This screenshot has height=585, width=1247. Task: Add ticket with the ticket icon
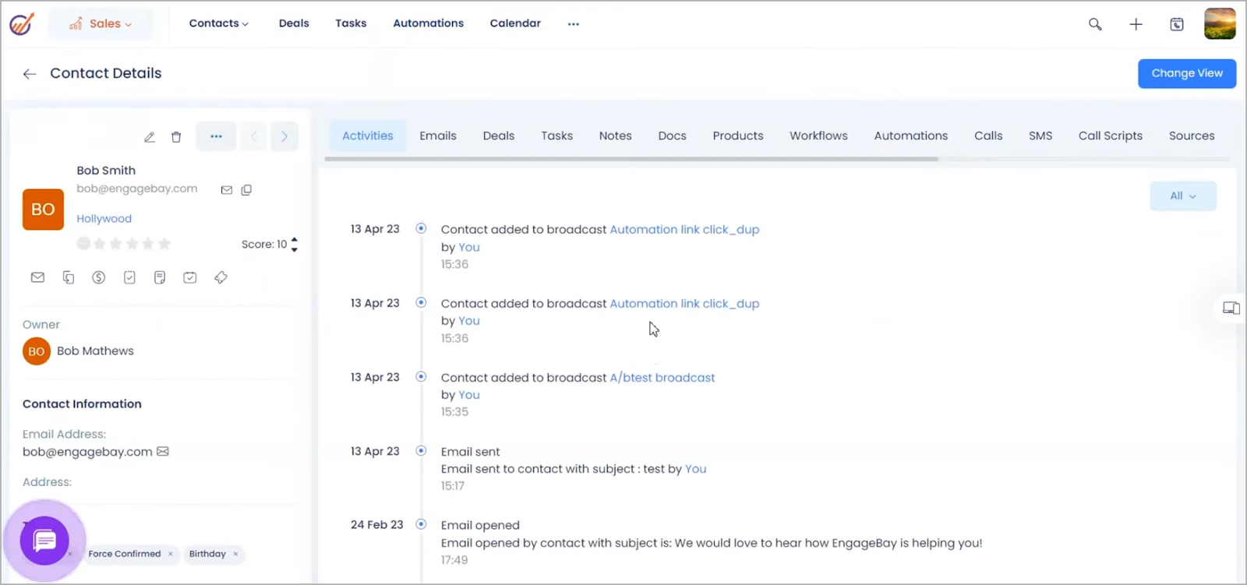point(221,277)
